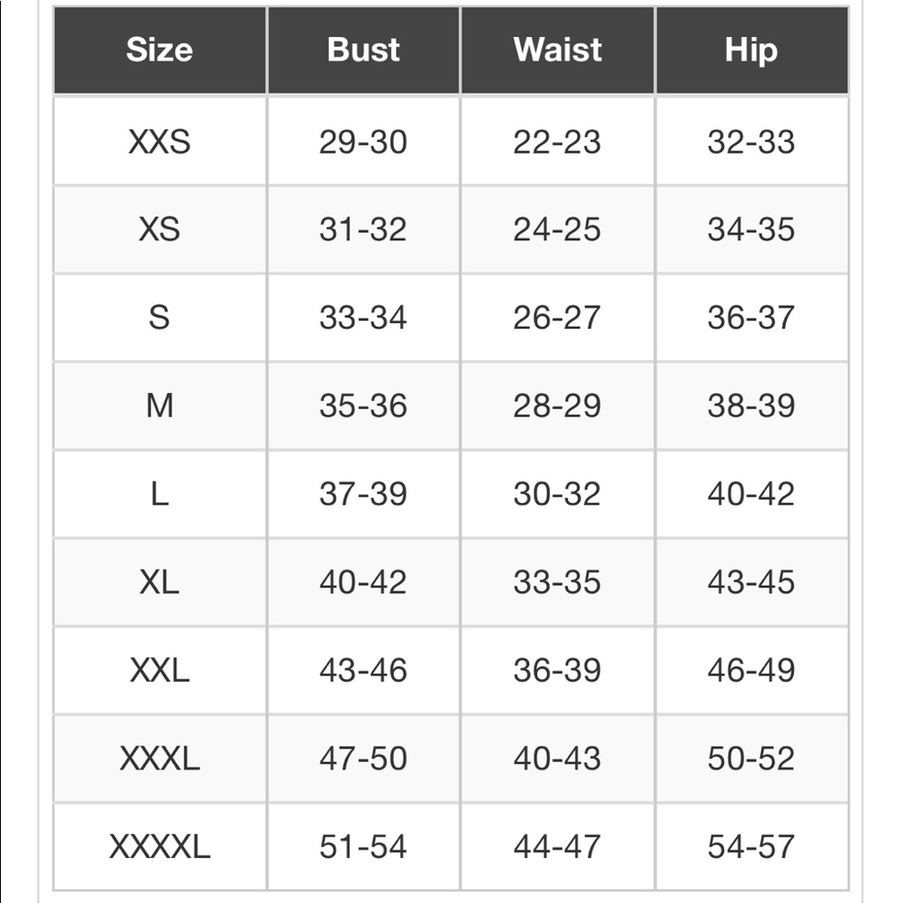Click the Waist column header

coord(557,50)
